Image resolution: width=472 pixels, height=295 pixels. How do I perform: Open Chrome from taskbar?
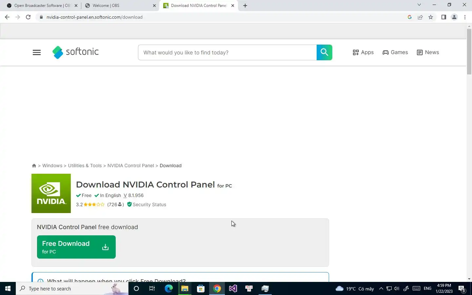217,288
